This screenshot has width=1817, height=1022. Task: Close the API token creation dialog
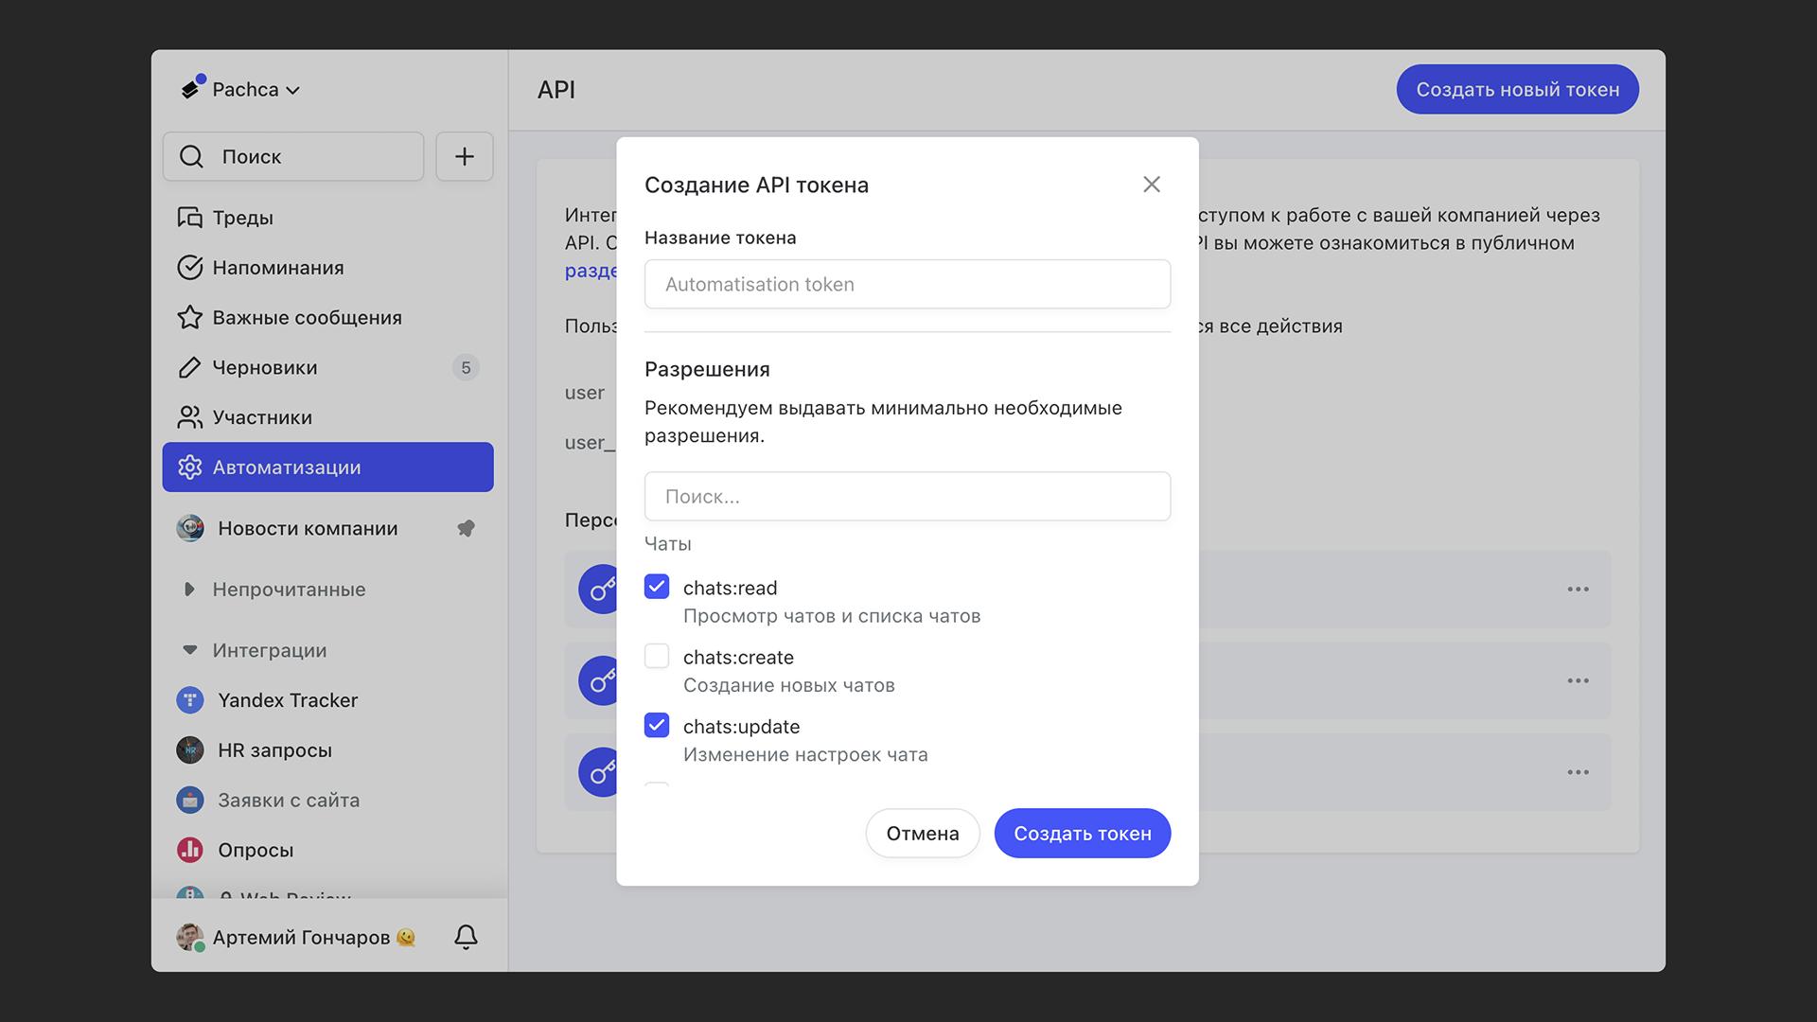(x=1151, y=185)
